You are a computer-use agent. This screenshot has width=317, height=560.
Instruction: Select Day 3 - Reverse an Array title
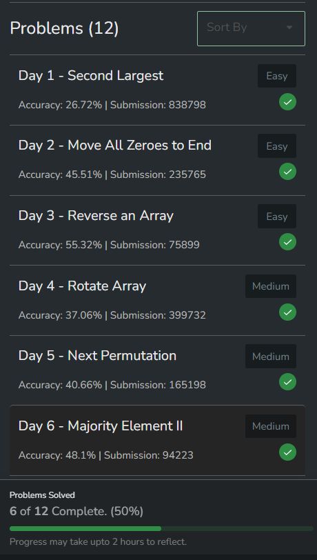96,215
